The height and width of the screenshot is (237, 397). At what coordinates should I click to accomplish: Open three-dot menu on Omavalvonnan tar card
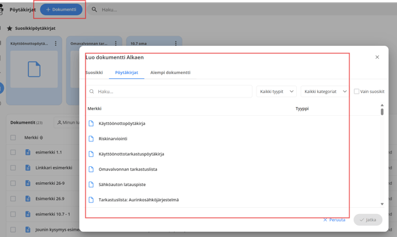pos(116,43)
